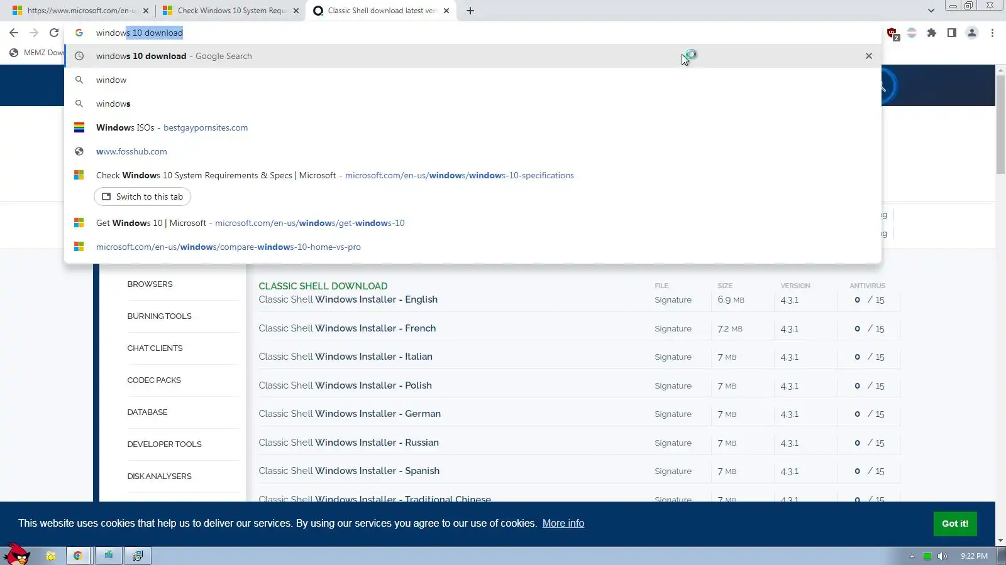Viewport: 1006px width, 565px height.
Task: Open the DATABASE category
Action: tap(147, 412)
